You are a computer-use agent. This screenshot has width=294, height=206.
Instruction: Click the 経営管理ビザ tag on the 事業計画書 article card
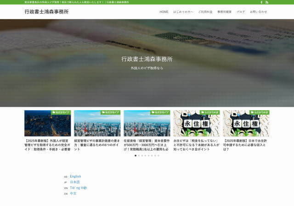(x=111, y=112)
